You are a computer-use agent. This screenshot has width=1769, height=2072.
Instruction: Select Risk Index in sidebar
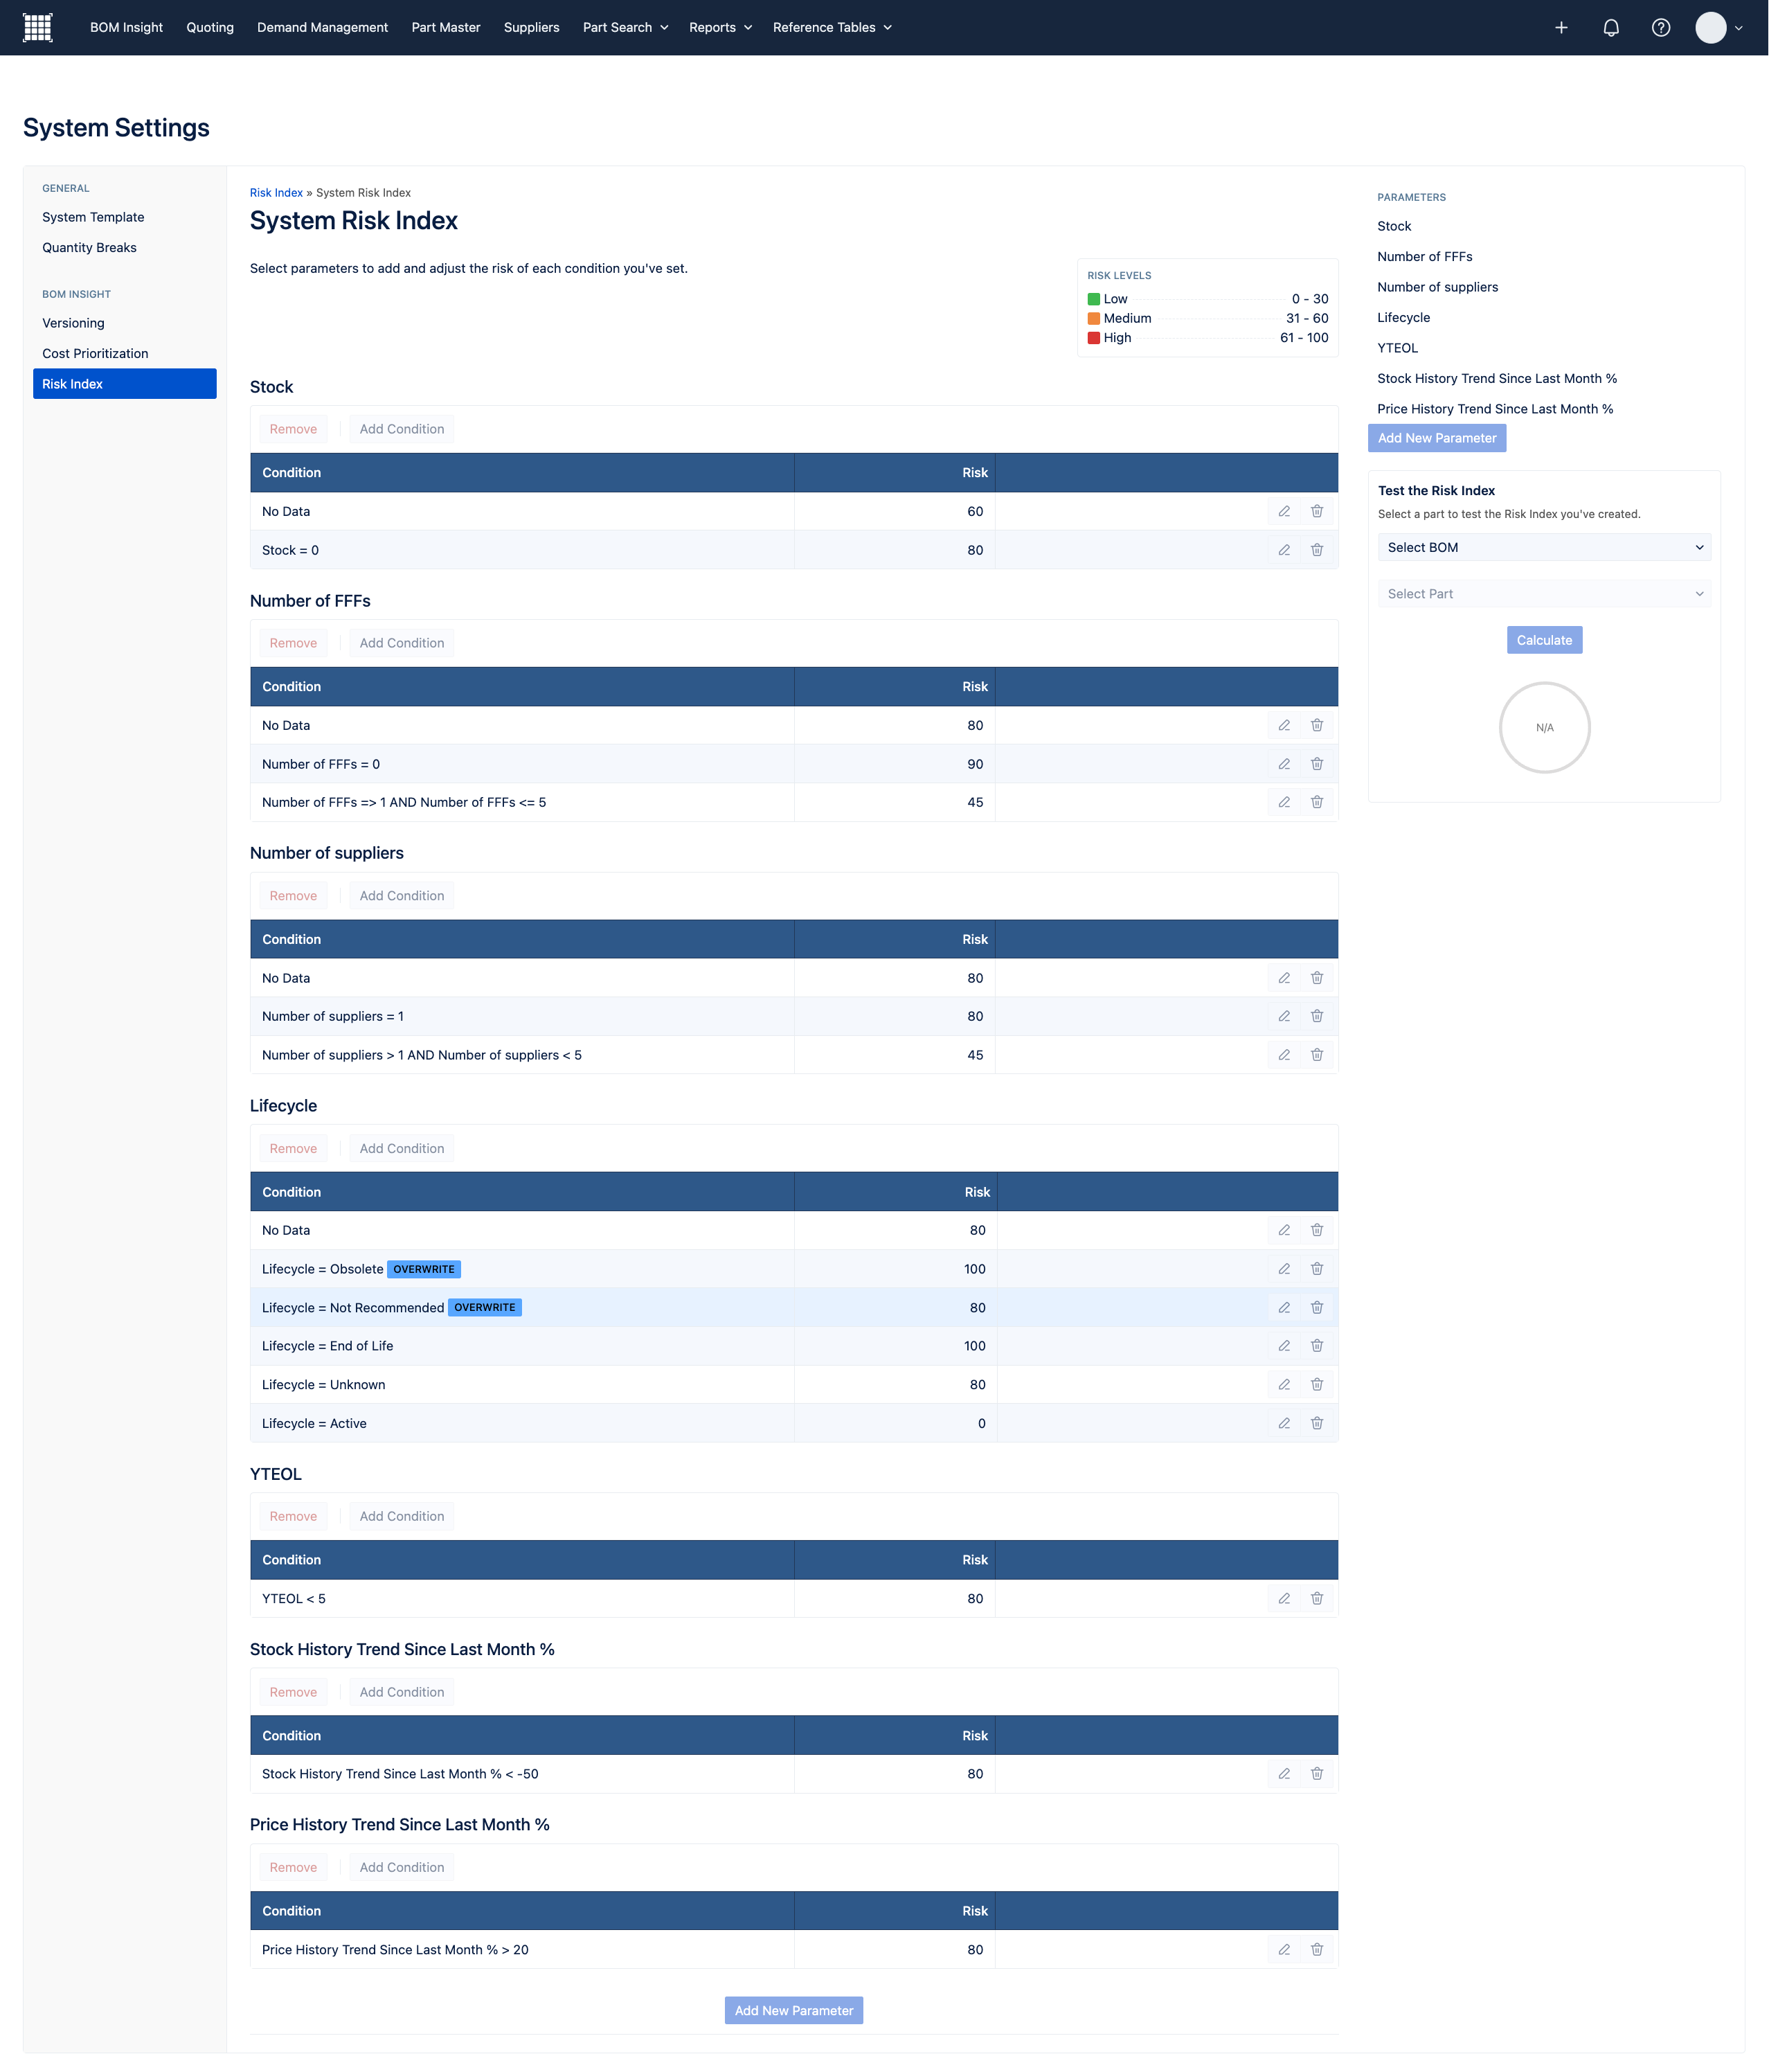click(x=125, y=384)
